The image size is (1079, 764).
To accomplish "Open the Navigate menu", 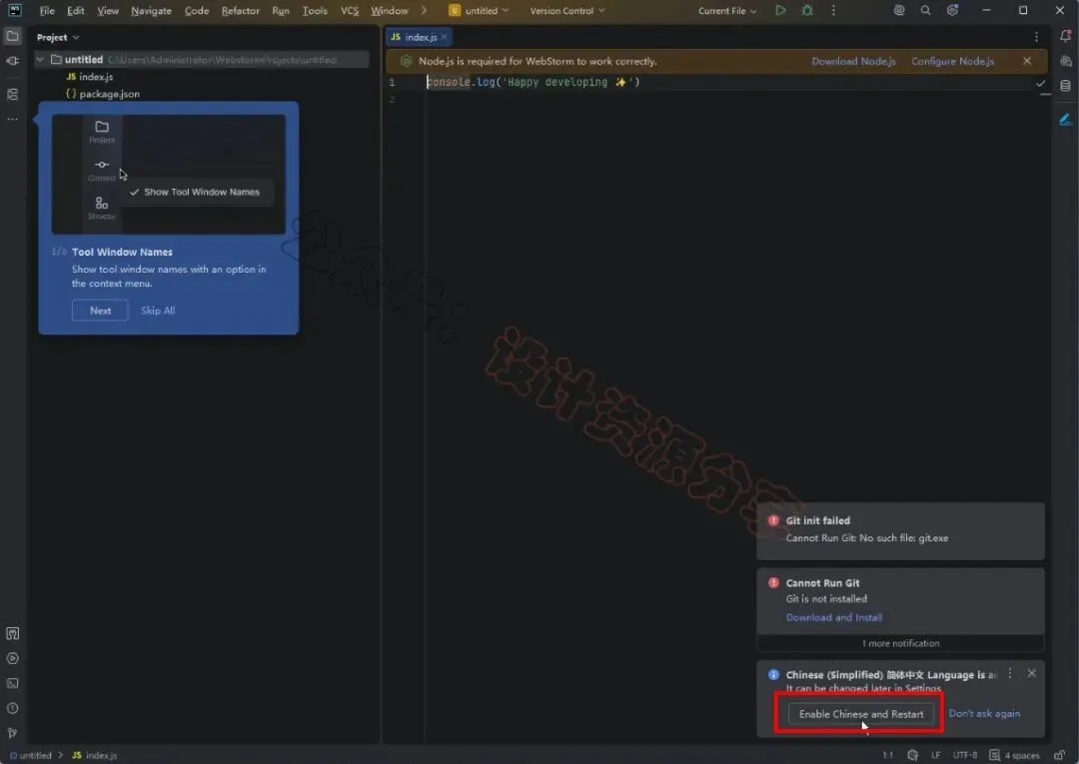I will tap(152, 10).
